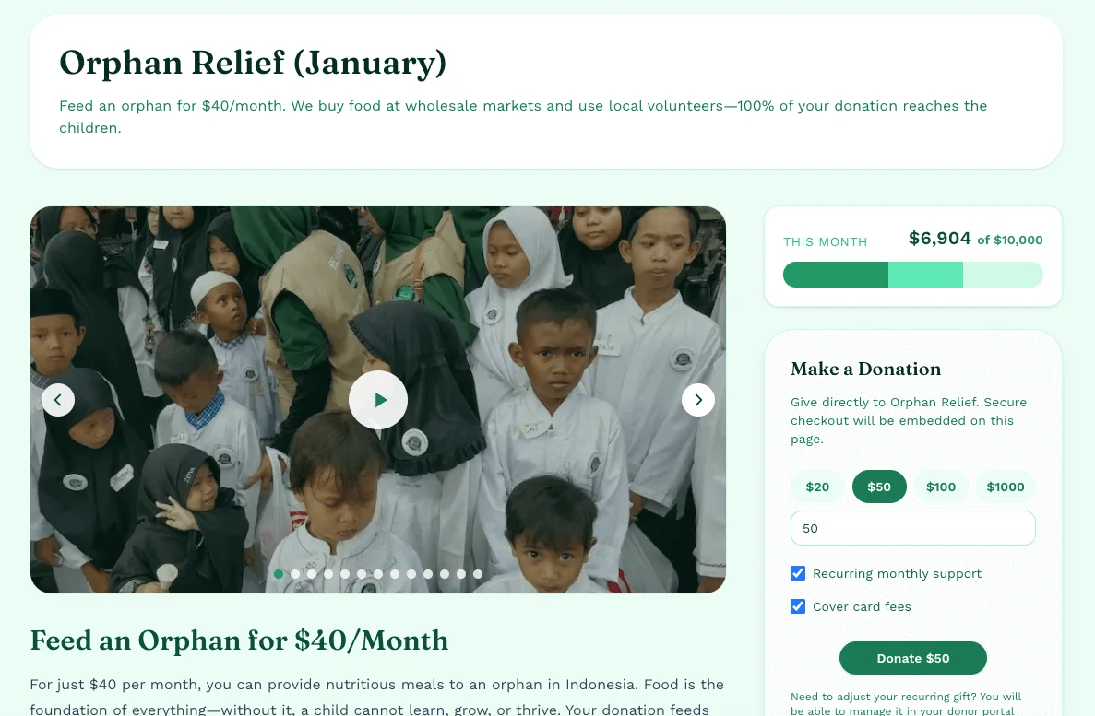Select the seventh carousel dot
1095x716 pixels.
[378, 574]
